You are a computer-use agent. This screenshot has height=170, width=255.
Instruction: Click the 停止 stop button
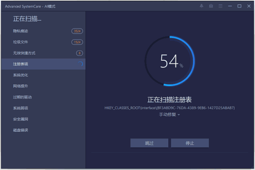coord(190,143)
